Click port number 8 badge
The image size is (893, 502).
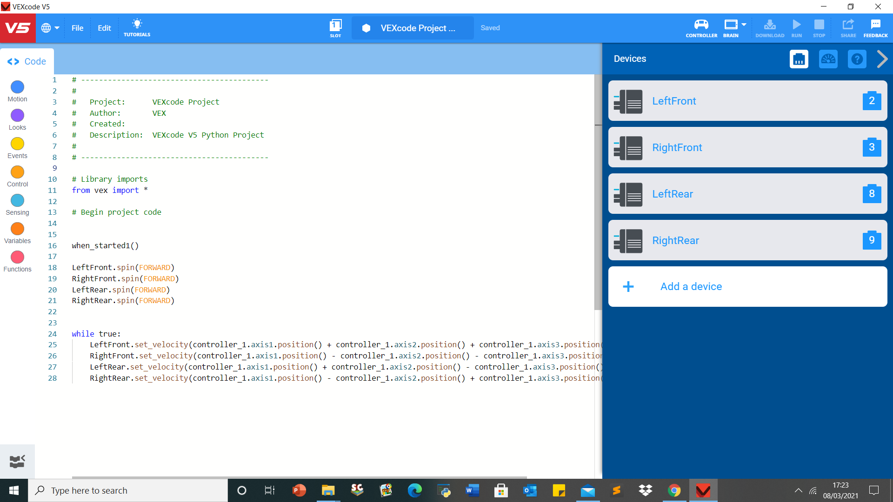coord(872,193)
